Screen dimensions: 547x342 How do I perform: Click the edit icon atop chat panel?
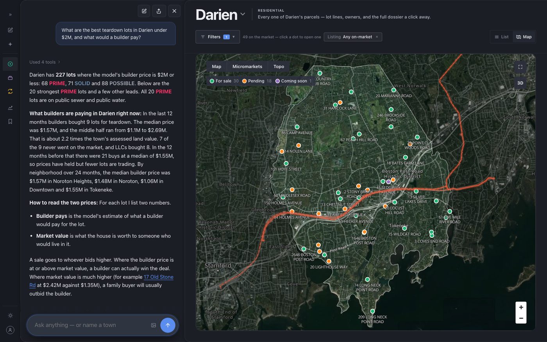(144, 11)
